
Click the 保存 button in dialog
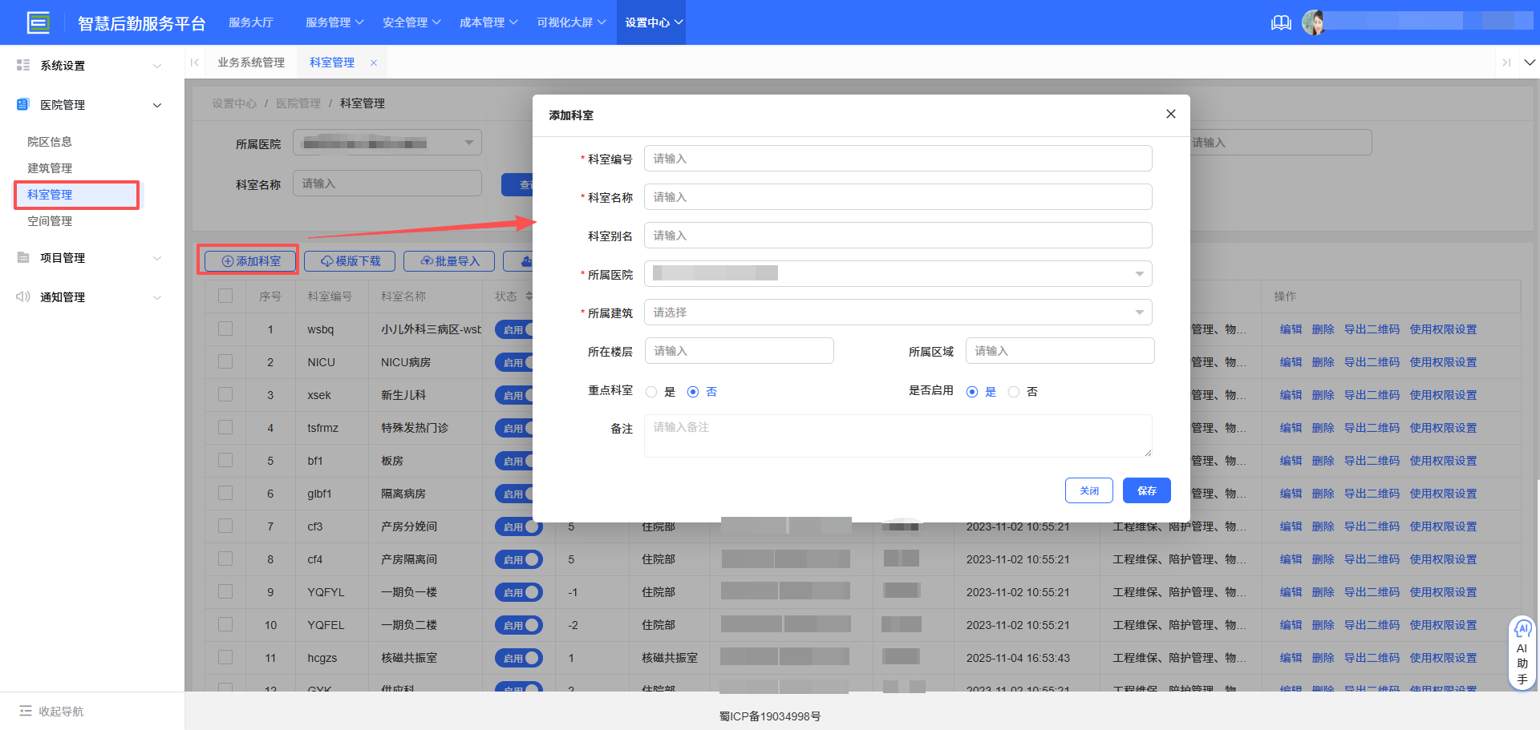(1146, 490)
